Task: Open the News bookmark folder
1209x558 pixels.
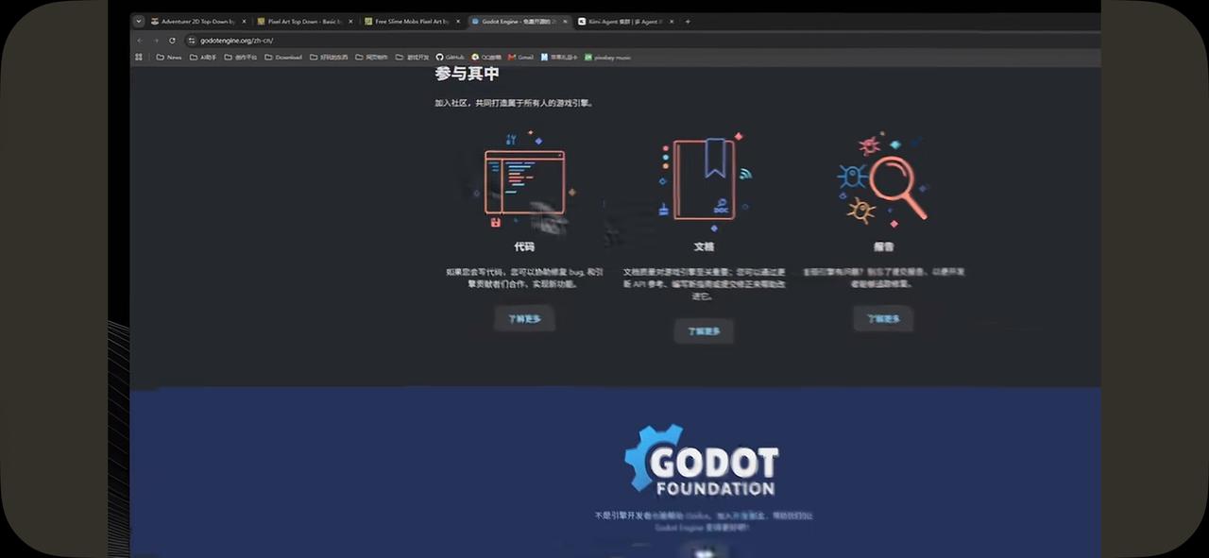Action: pyautogui.click(x=169, y=57)
